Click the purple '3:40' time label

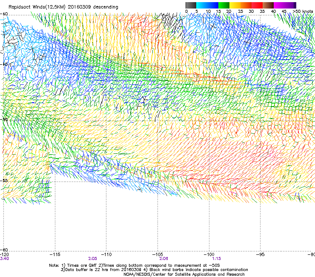pyautogui.click(x=4, y=259)
